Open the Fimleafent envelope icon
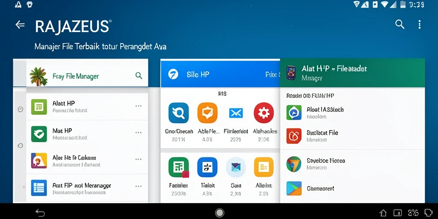 click(236, 113)
